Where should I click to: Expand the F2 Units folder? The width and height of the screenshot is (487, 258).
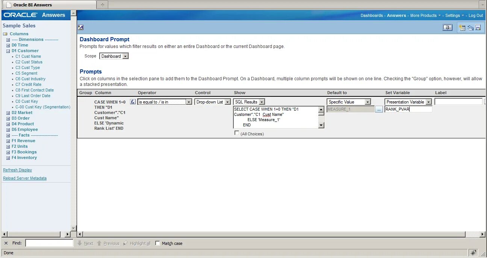pos(8,146)
